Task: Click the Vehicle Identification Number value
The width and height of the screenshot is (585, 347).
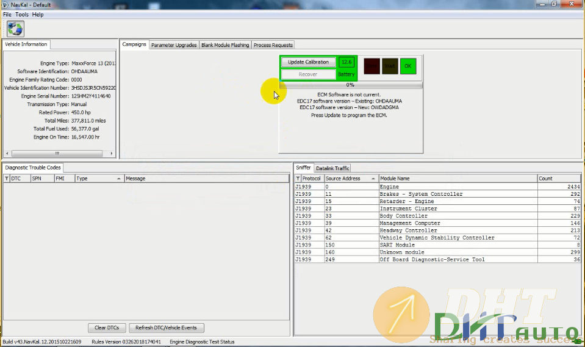Action: pos(93,88)
